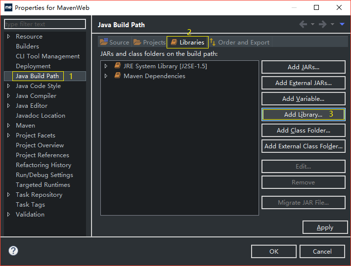This screenshot has height=266, width=351.
Task: Click Add External Class Folder... button
Action: point(304,146)
